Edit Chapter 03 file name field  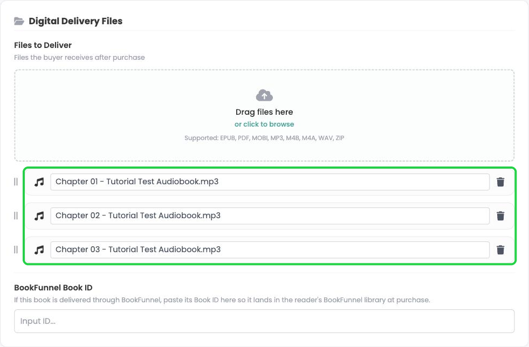270,250
